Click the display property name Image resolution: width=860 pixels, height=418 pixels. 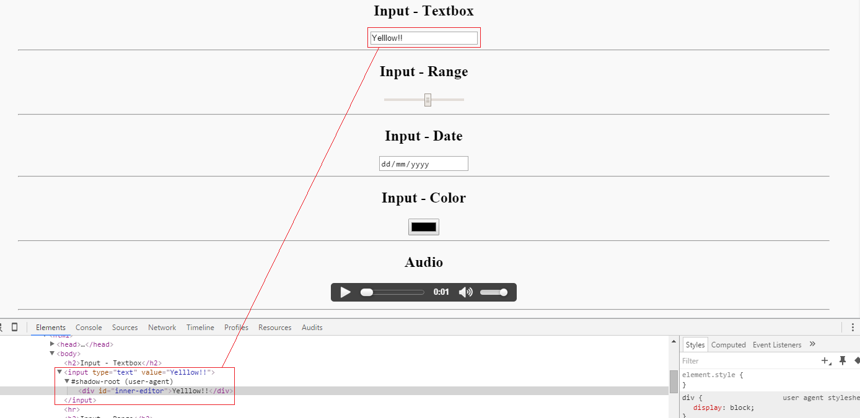[x=707, y=407]
